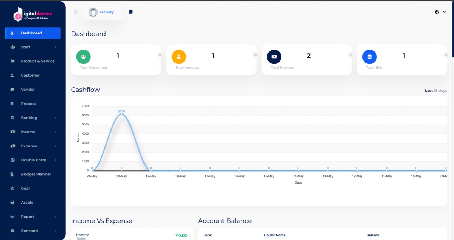Click the blue Total Bills icon
This screenshot has width=454, height=240.
click(369, 57)
